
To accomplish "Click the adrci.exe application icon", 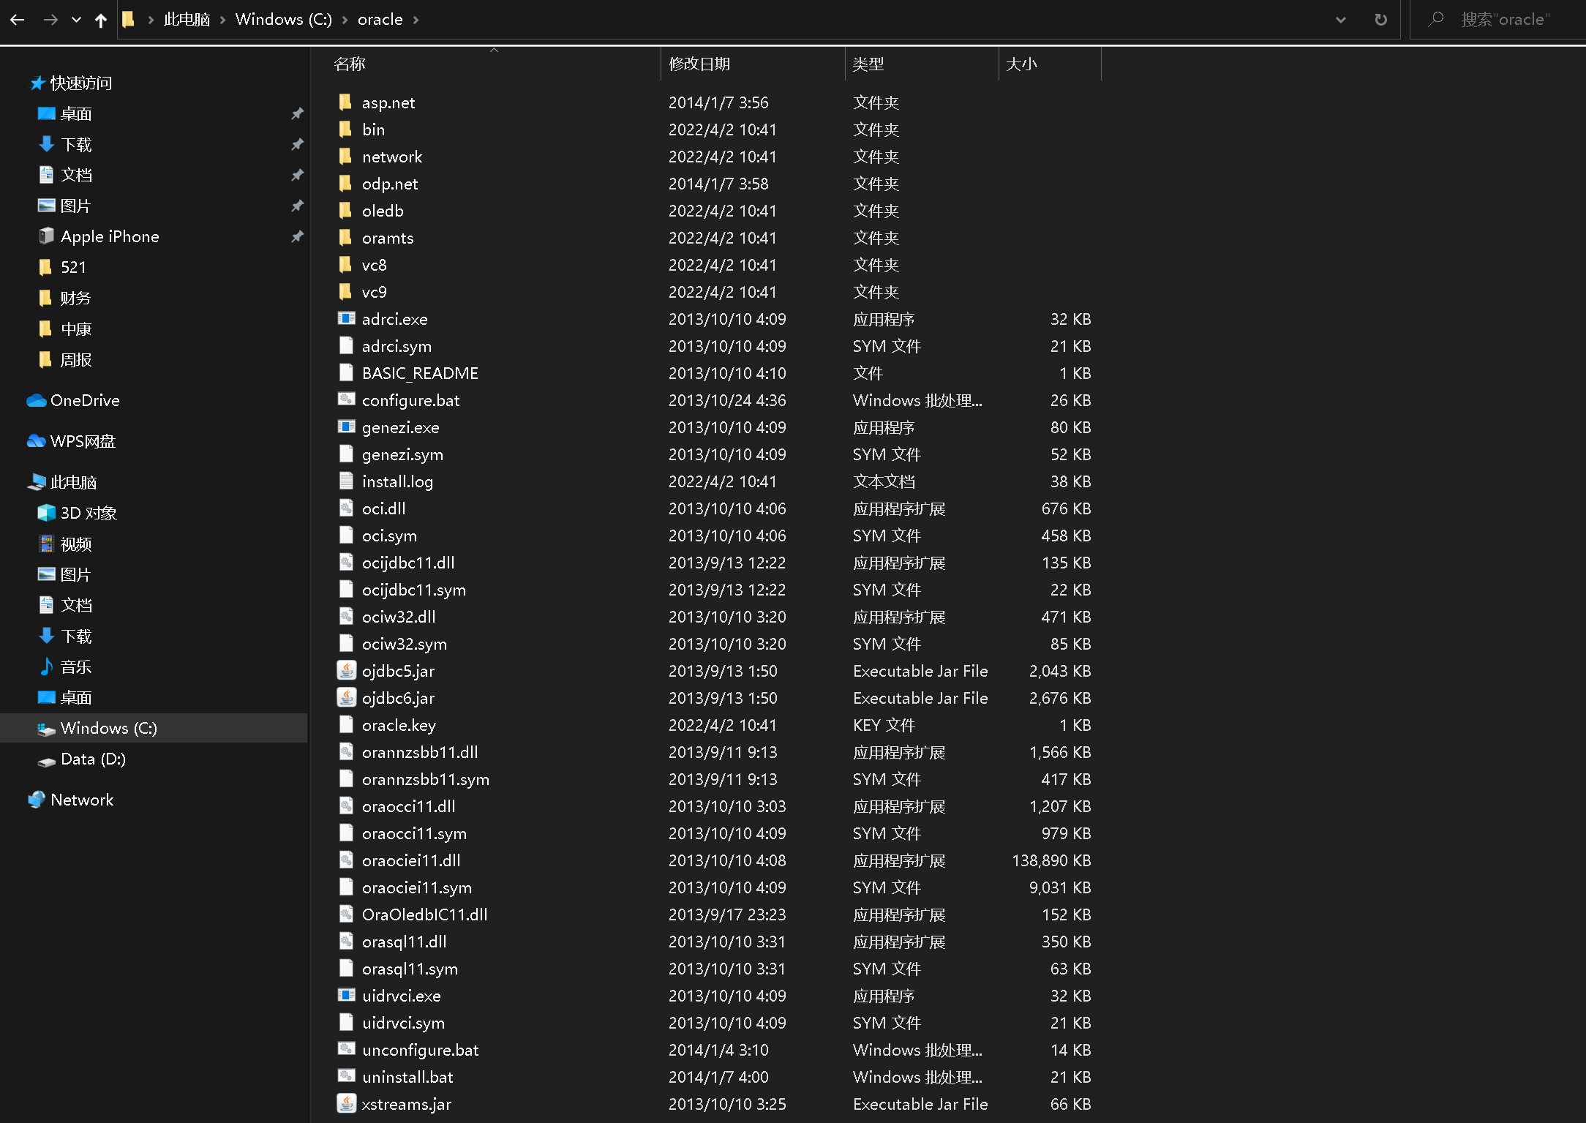I will (x=346, y=319).
